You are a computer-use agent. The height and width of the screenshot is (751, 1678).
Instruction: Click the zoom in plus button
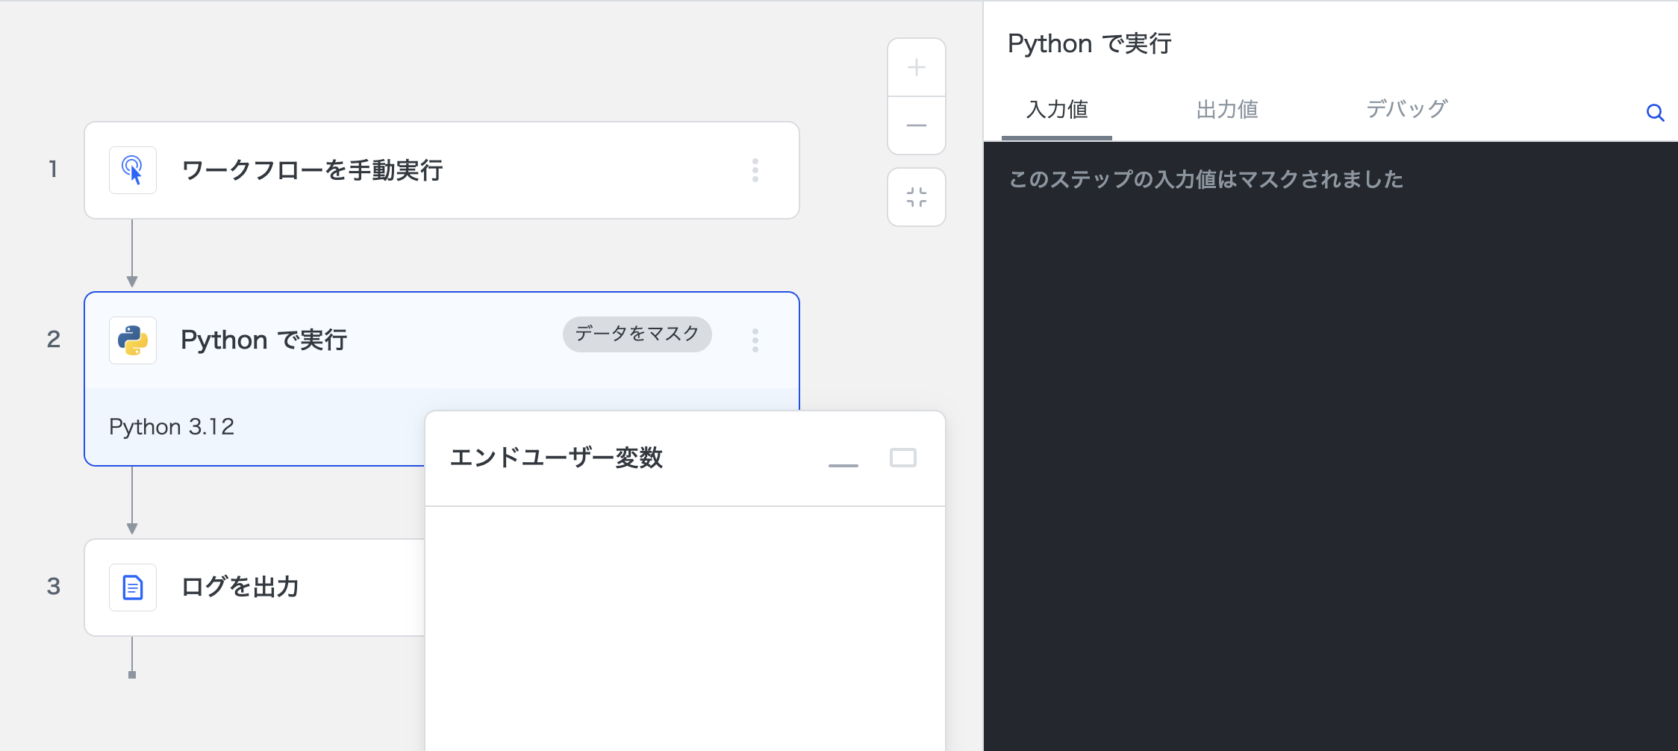click(x=916, y=68)
